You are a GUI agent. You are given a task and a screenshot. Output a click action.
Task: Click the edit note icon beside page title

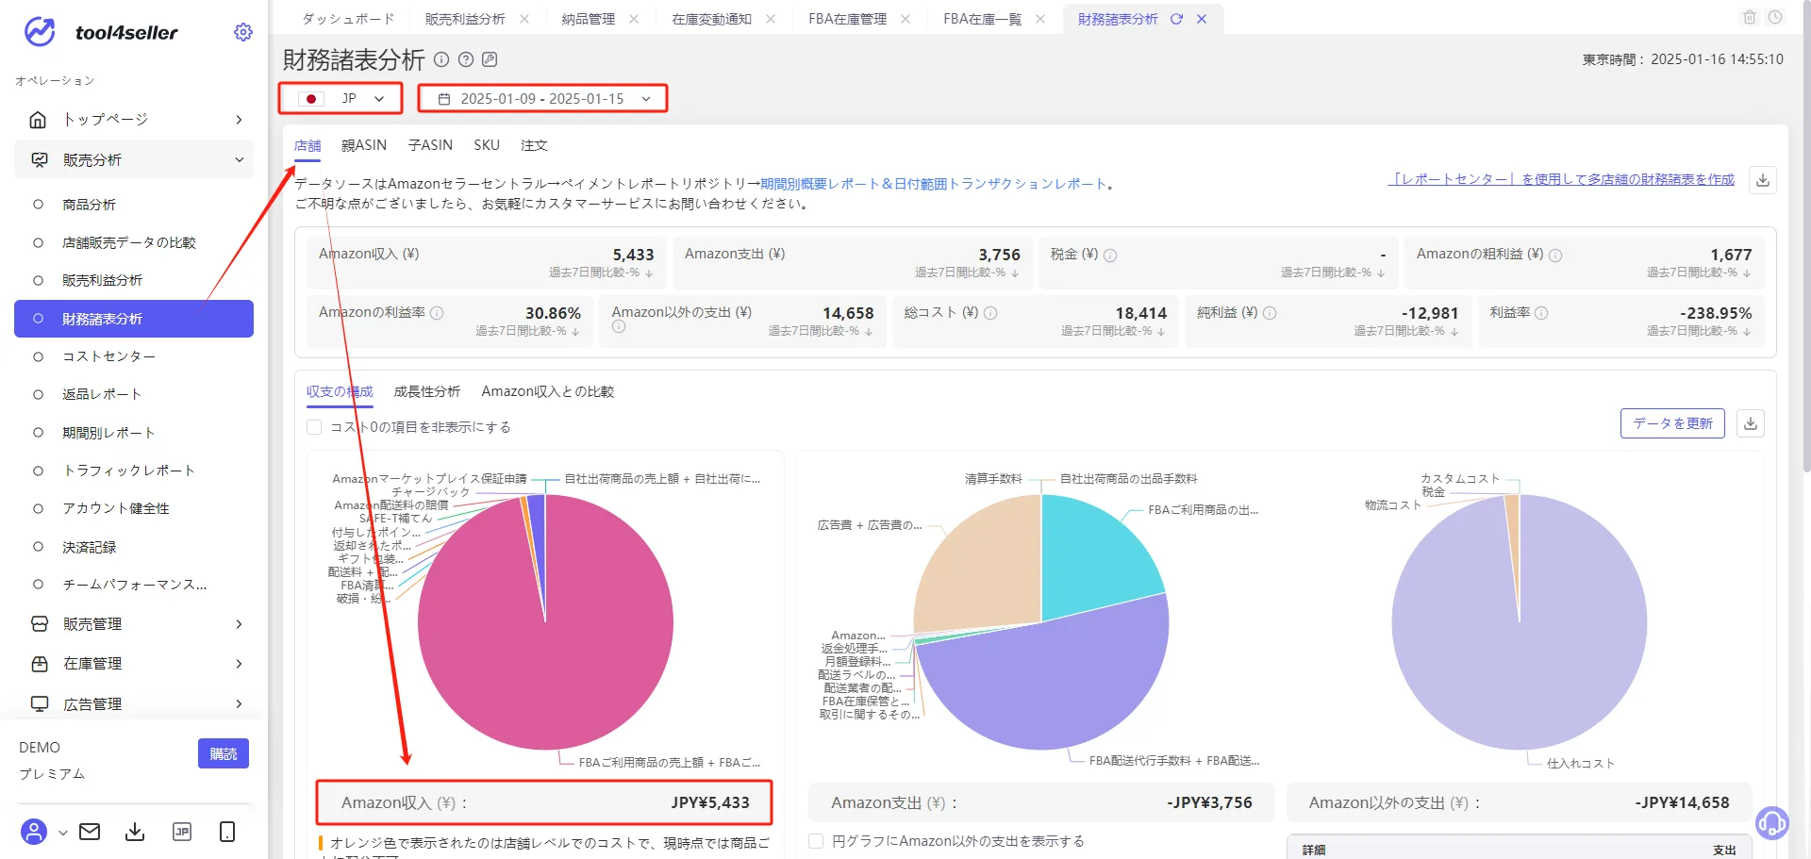[490, 59]
